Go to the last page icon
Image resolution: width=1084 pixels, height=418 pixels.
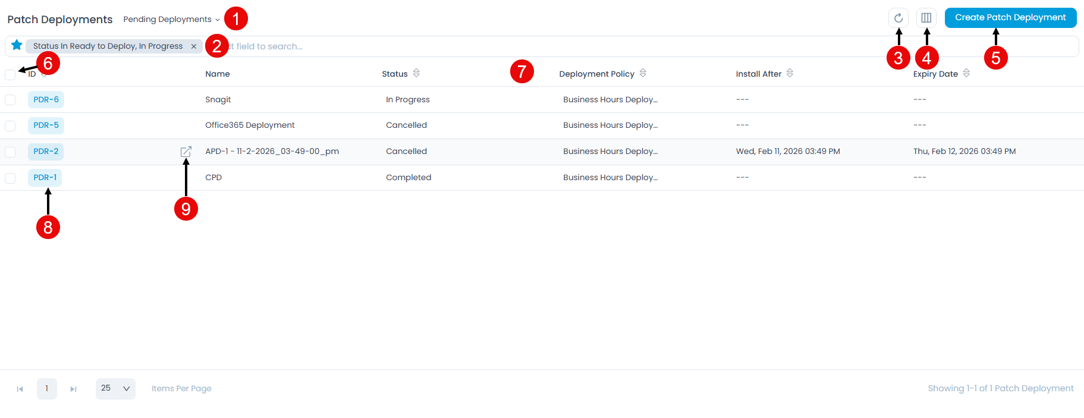tap(73, 389)
